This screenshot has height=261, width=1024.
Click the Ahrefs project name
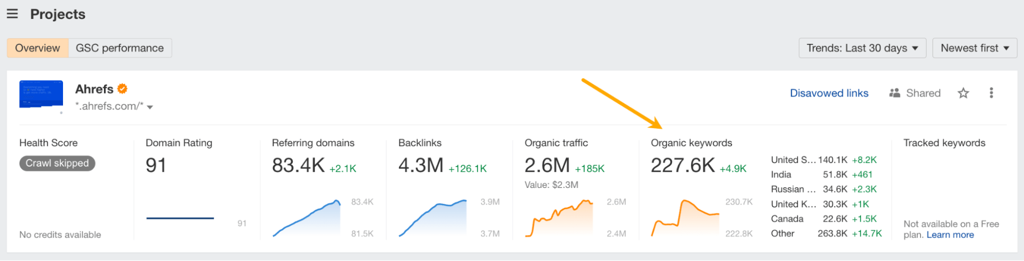94,89
